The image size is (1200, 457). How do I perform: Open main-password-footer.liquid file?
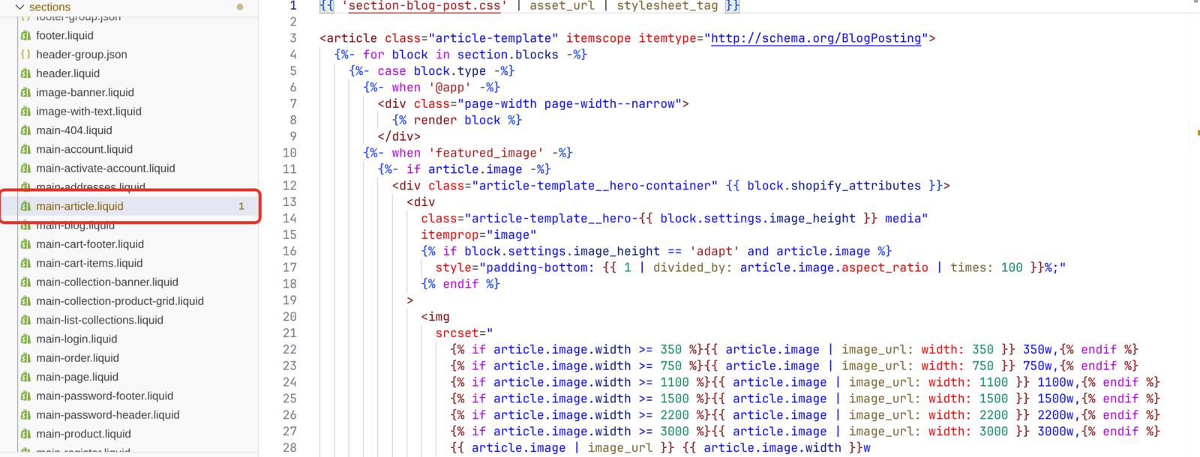pyautogui.click(x=104, y=396)
